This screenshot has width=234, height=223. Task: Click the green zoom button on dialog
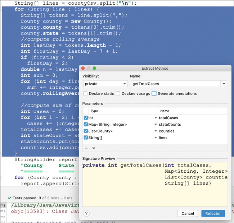tap(95, 68)
